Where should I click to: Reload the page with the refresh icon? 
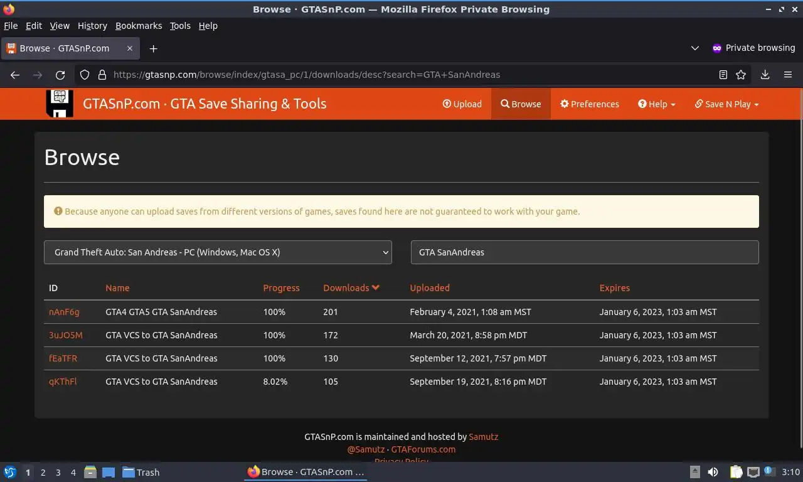click(60, 75)
